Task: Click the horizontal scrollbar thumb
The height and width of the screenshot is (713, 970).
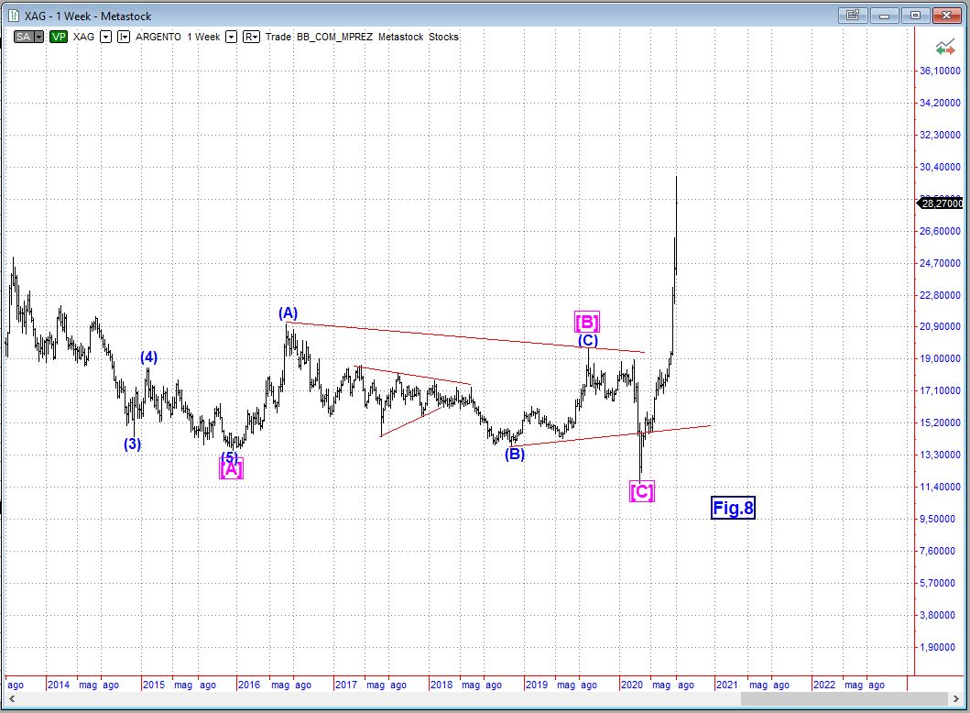Action: point(845,698)
